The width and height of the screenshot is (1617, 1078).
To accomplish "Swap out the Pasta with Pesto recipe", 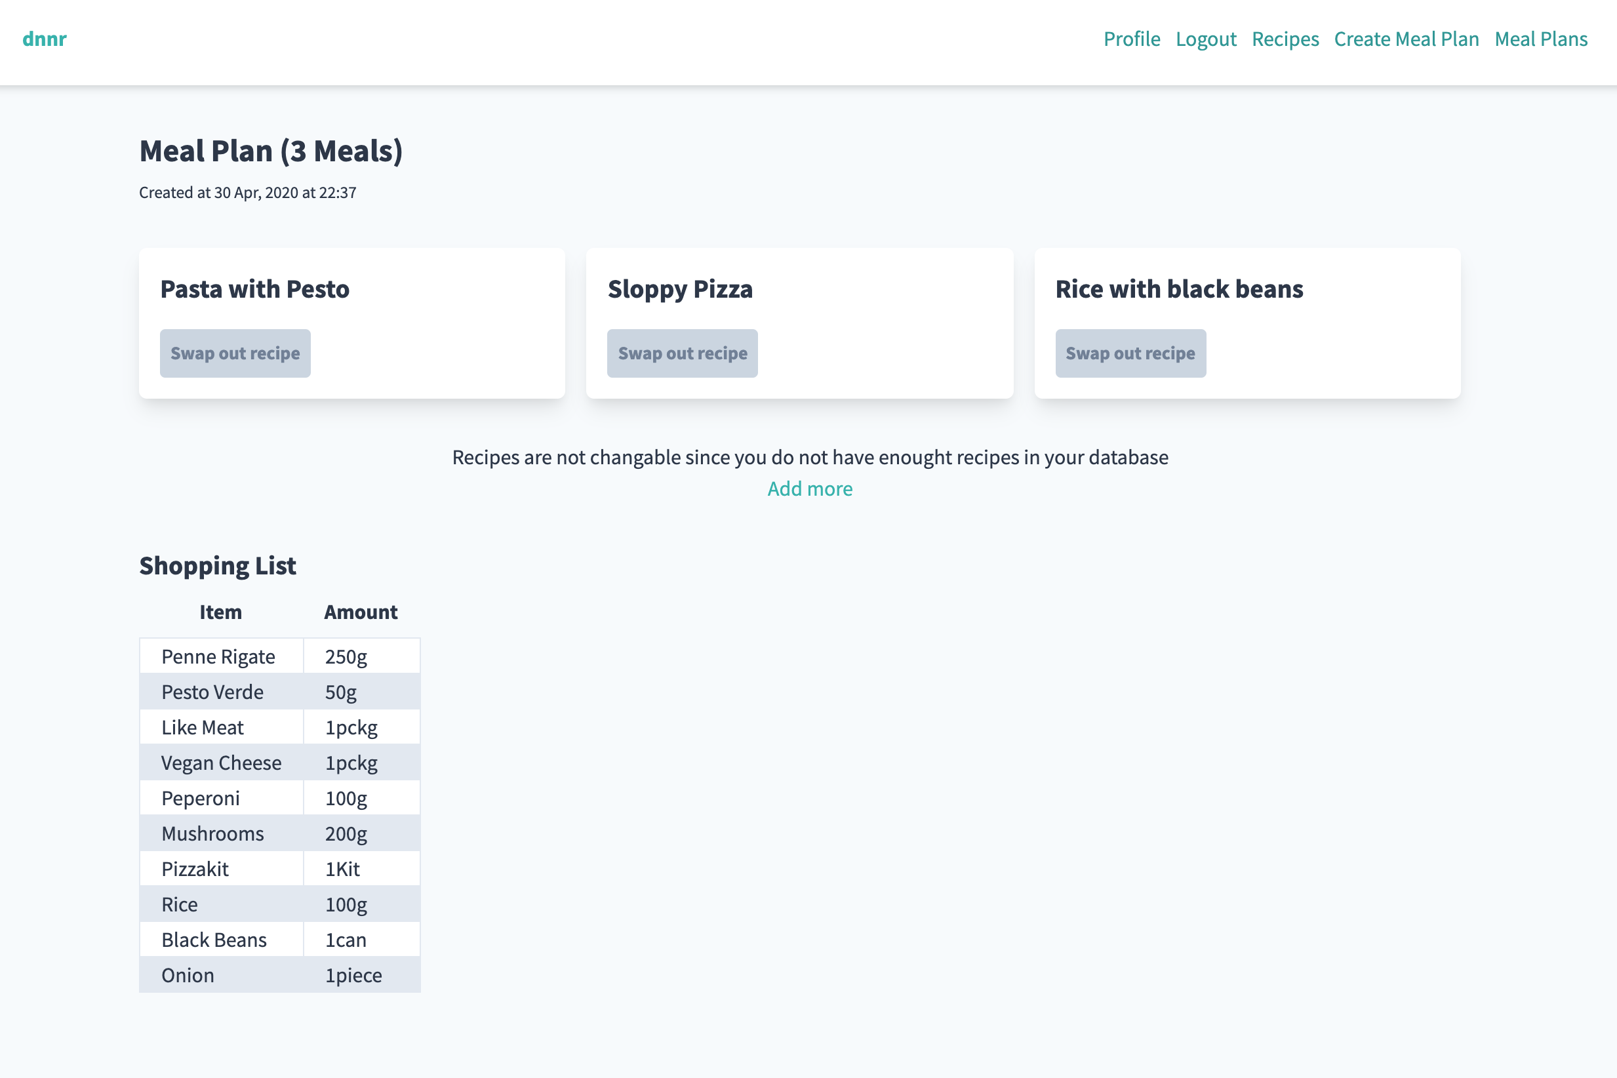I will [235, 353].
